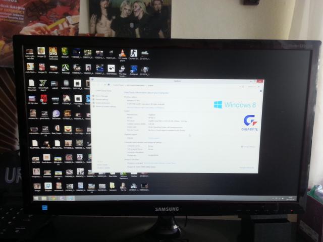Click Advanced system settings in left pane
This screenshot has width=323, height=242.
coord(104,106)
